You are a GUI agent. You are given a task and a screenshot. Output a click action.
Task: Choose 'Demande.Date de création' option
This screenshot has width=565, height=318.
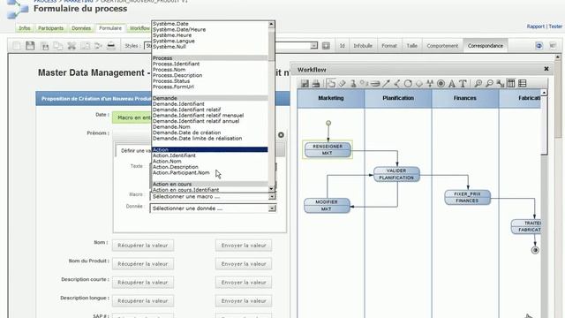[186, 132]
